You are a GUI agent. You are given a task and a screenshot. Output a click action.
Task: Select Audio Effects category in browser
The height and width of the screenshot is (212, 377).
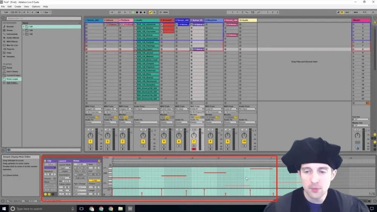tap(12, 38)
